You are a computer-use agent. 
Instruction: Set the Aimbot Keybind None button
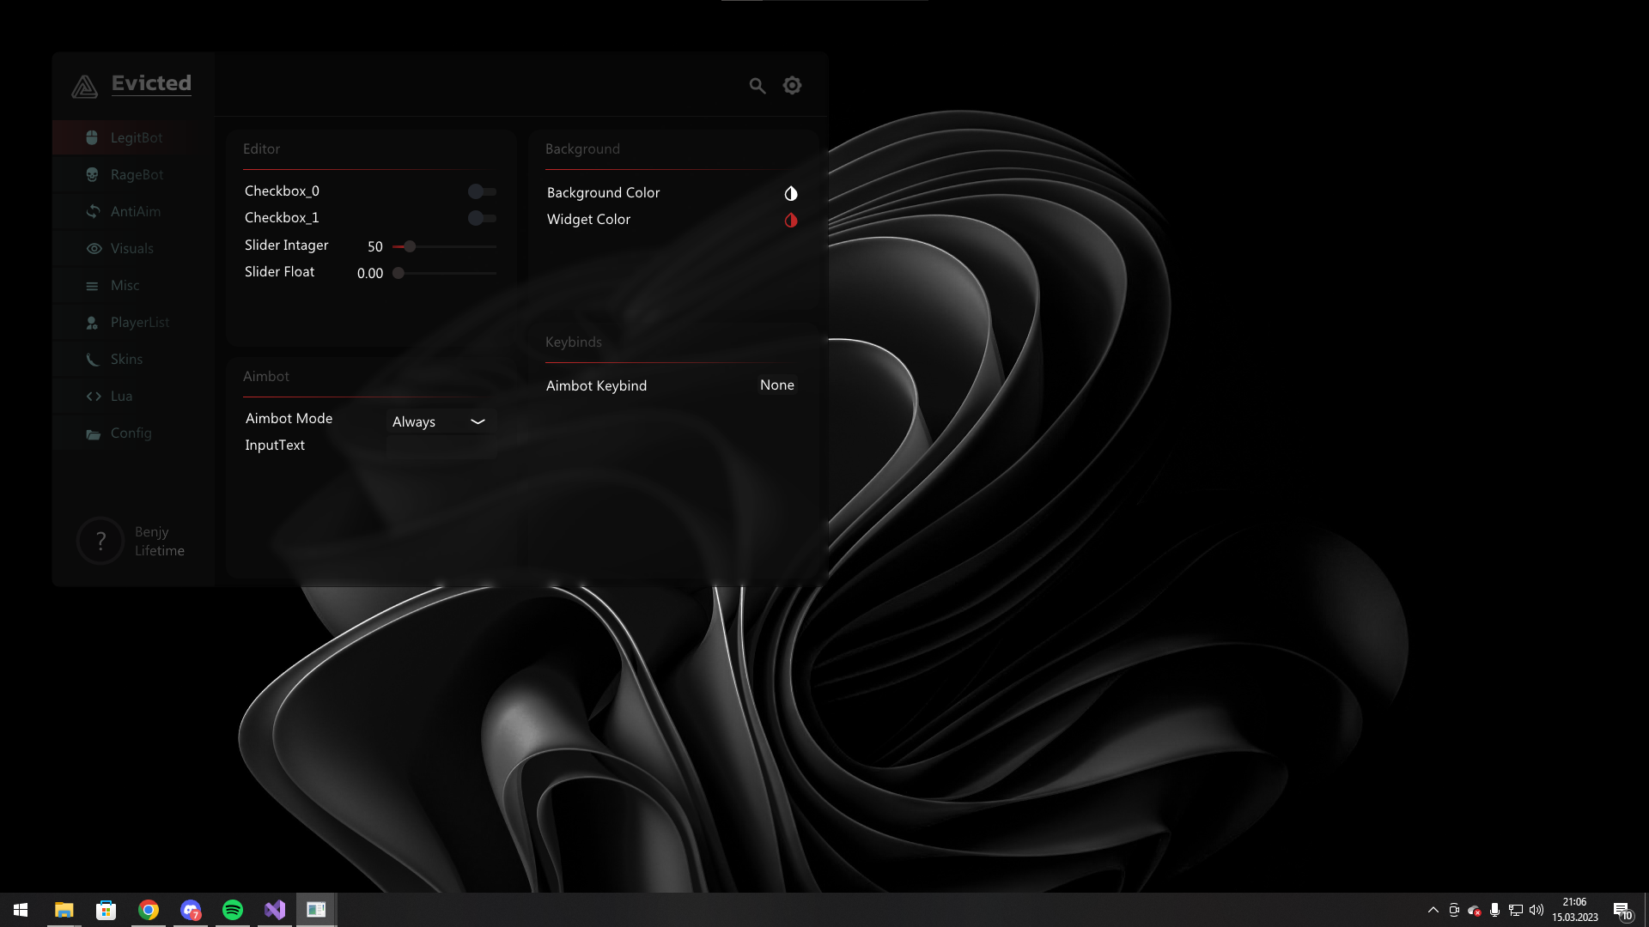pyautogui.click(x=776, y=385)
